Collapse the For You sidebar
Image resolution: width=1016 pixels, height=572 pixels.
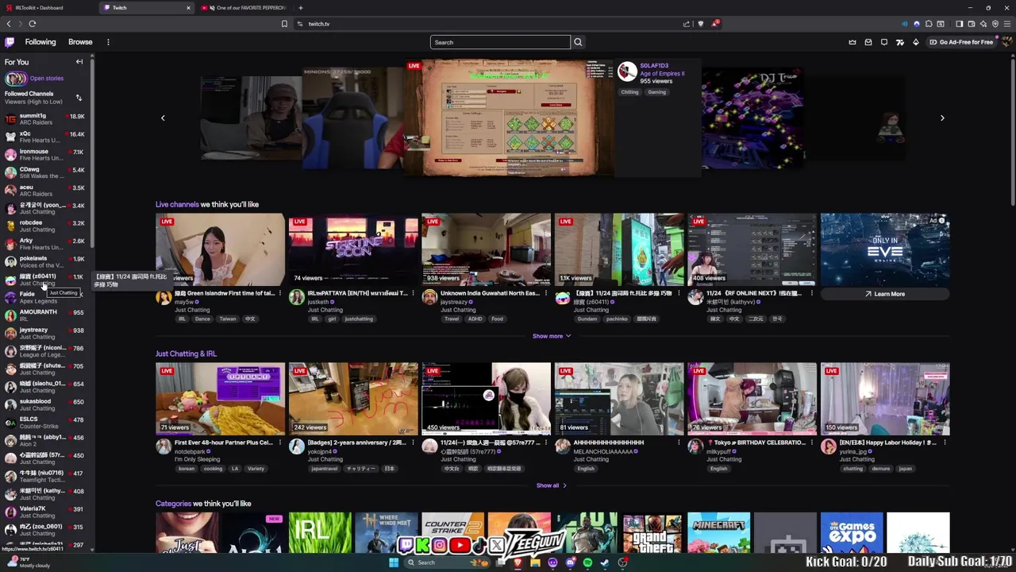point(79,62)
